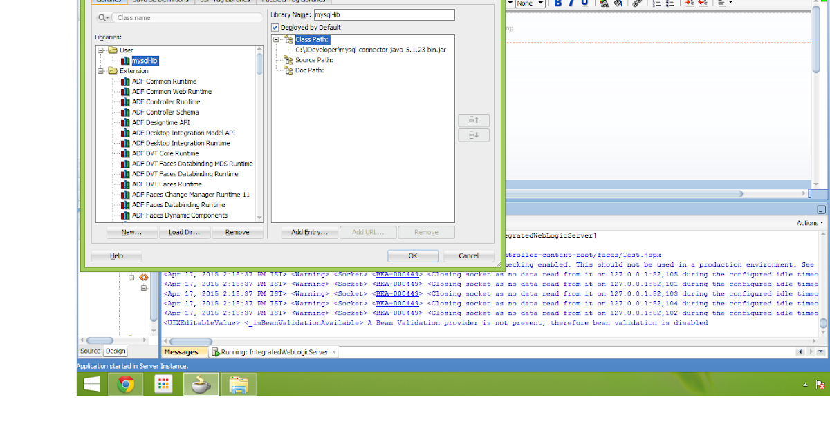Insert hyperlink using the chain icon
The width and height of the screenshot is (830, 435).
[638, 3]
